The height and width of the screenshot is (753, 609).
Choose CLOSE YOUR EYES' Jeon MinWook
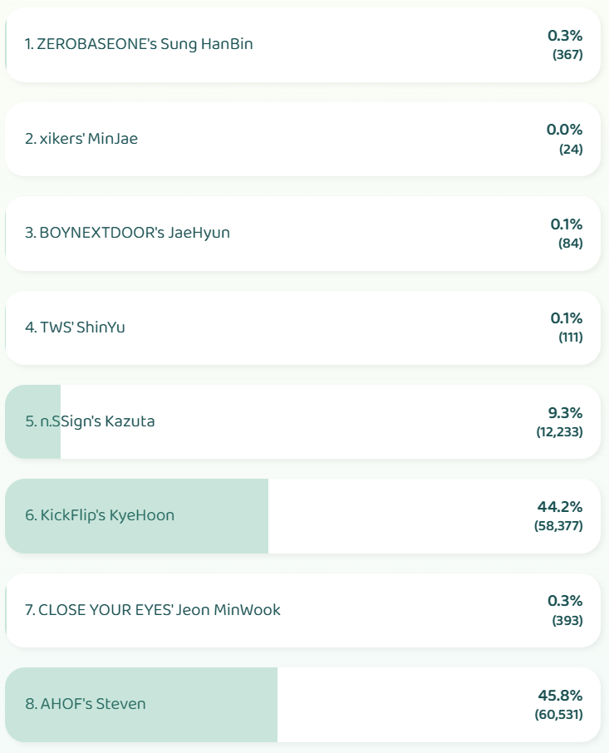coord(302,610)
